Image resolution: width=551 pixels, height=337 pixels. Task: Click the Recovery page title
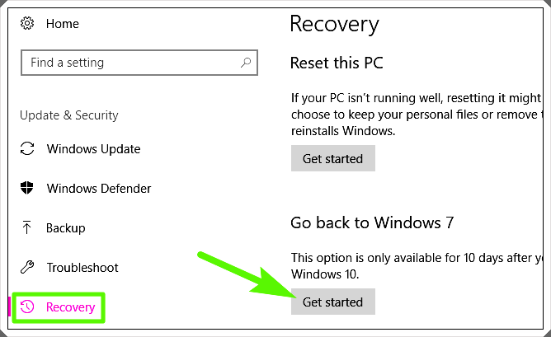335,25
